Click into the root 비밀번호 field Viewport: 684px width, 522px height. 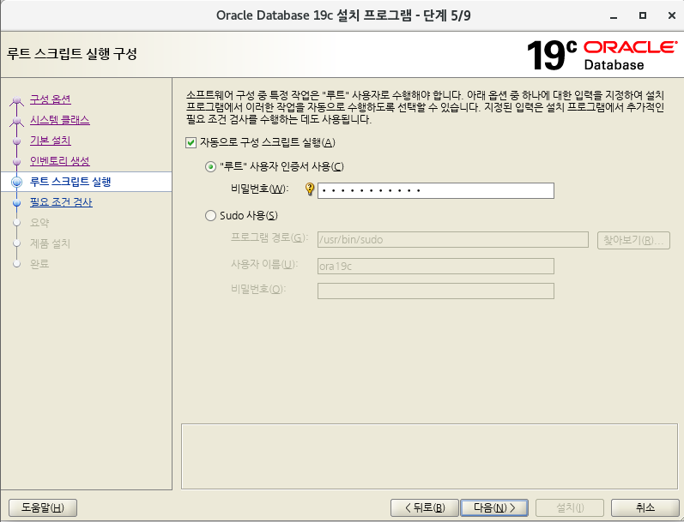436,191
